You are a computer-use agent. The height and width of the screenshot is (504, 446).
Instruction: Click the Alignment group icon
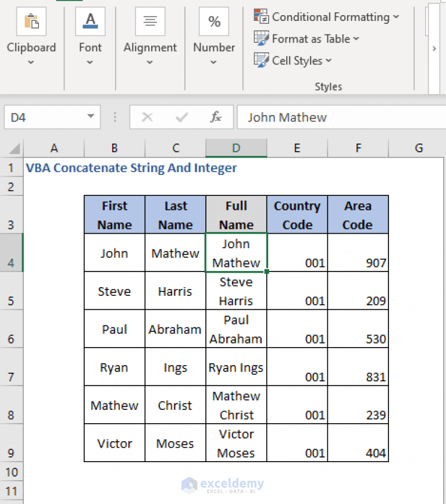(x=150, y=21)
